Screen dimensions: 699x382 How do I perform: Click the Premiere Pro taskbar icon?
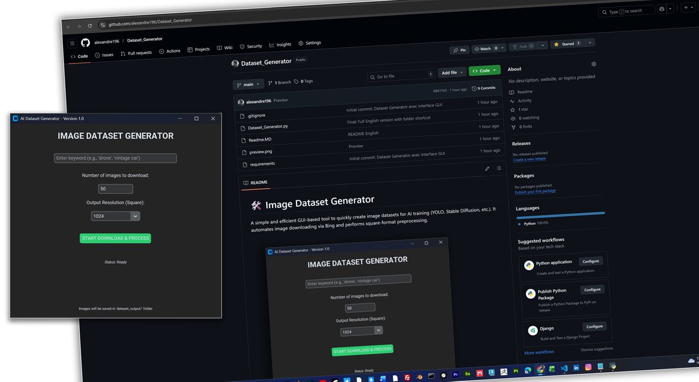(x=456, y=375)
